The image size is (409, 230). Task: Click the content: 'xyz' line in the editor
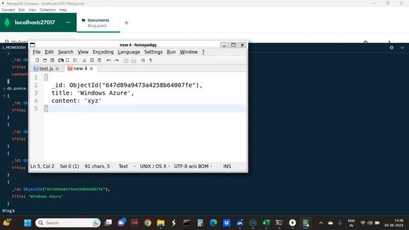(x=77, y=101)
